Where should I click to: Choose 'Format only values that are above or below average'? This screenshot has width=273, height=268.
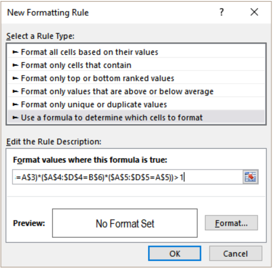tap(136, 91)
